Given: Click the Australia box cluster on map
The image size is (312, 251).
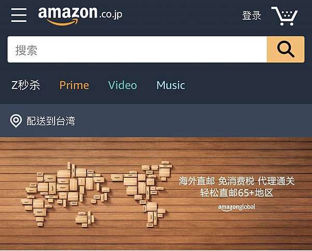Looking at the screenshot, I should pyautogui.click(x=84, y=219).
